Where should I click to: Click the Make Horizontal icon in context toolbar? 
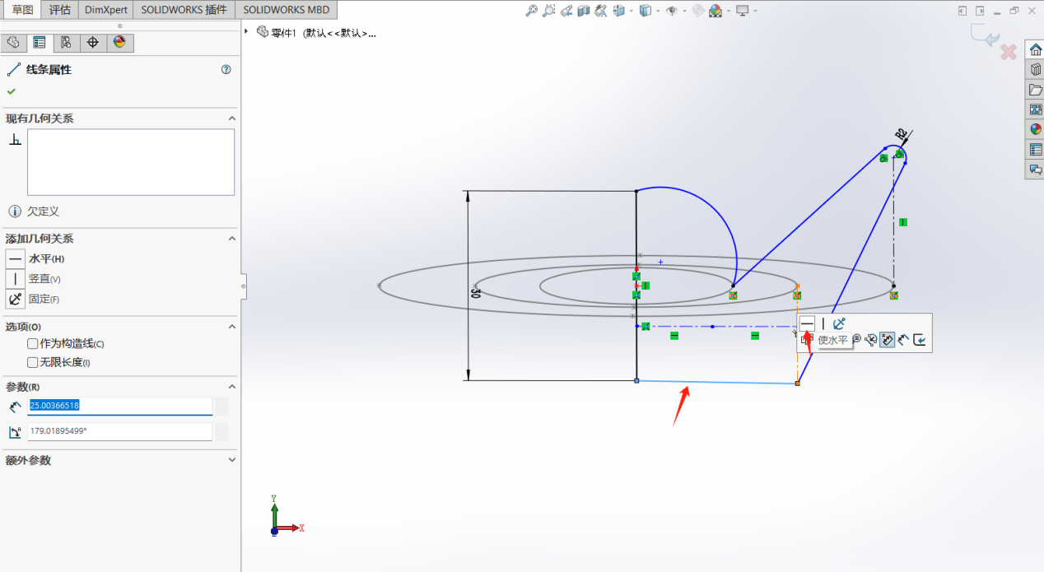coord(808,323)
